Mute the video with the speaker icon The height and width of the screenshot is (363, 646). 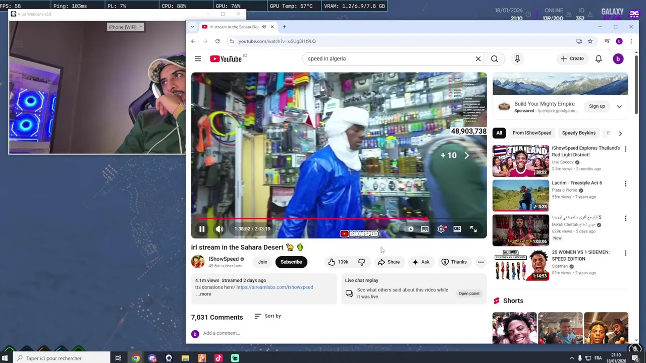220,229
